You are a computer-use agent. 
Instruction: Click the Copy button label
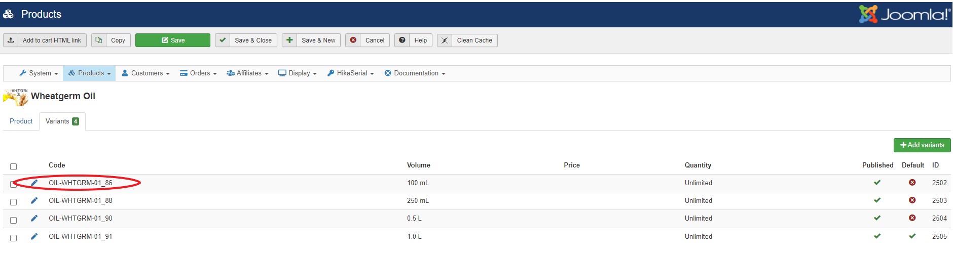point(118,40)
